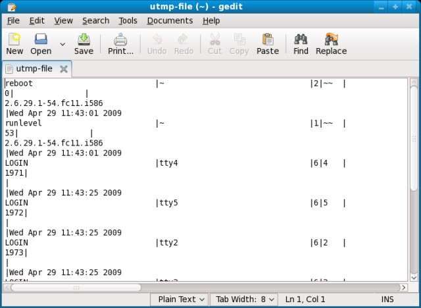
Task: Open the Tab Width dropdown
Action: [x=244, y=299]
